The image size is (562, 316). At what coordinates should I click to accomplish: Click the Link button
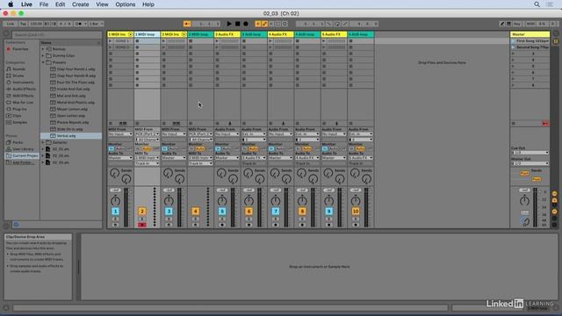pos(10,24)
